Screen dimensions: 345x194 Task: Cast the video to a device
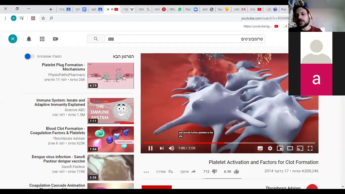click(300, 148)
